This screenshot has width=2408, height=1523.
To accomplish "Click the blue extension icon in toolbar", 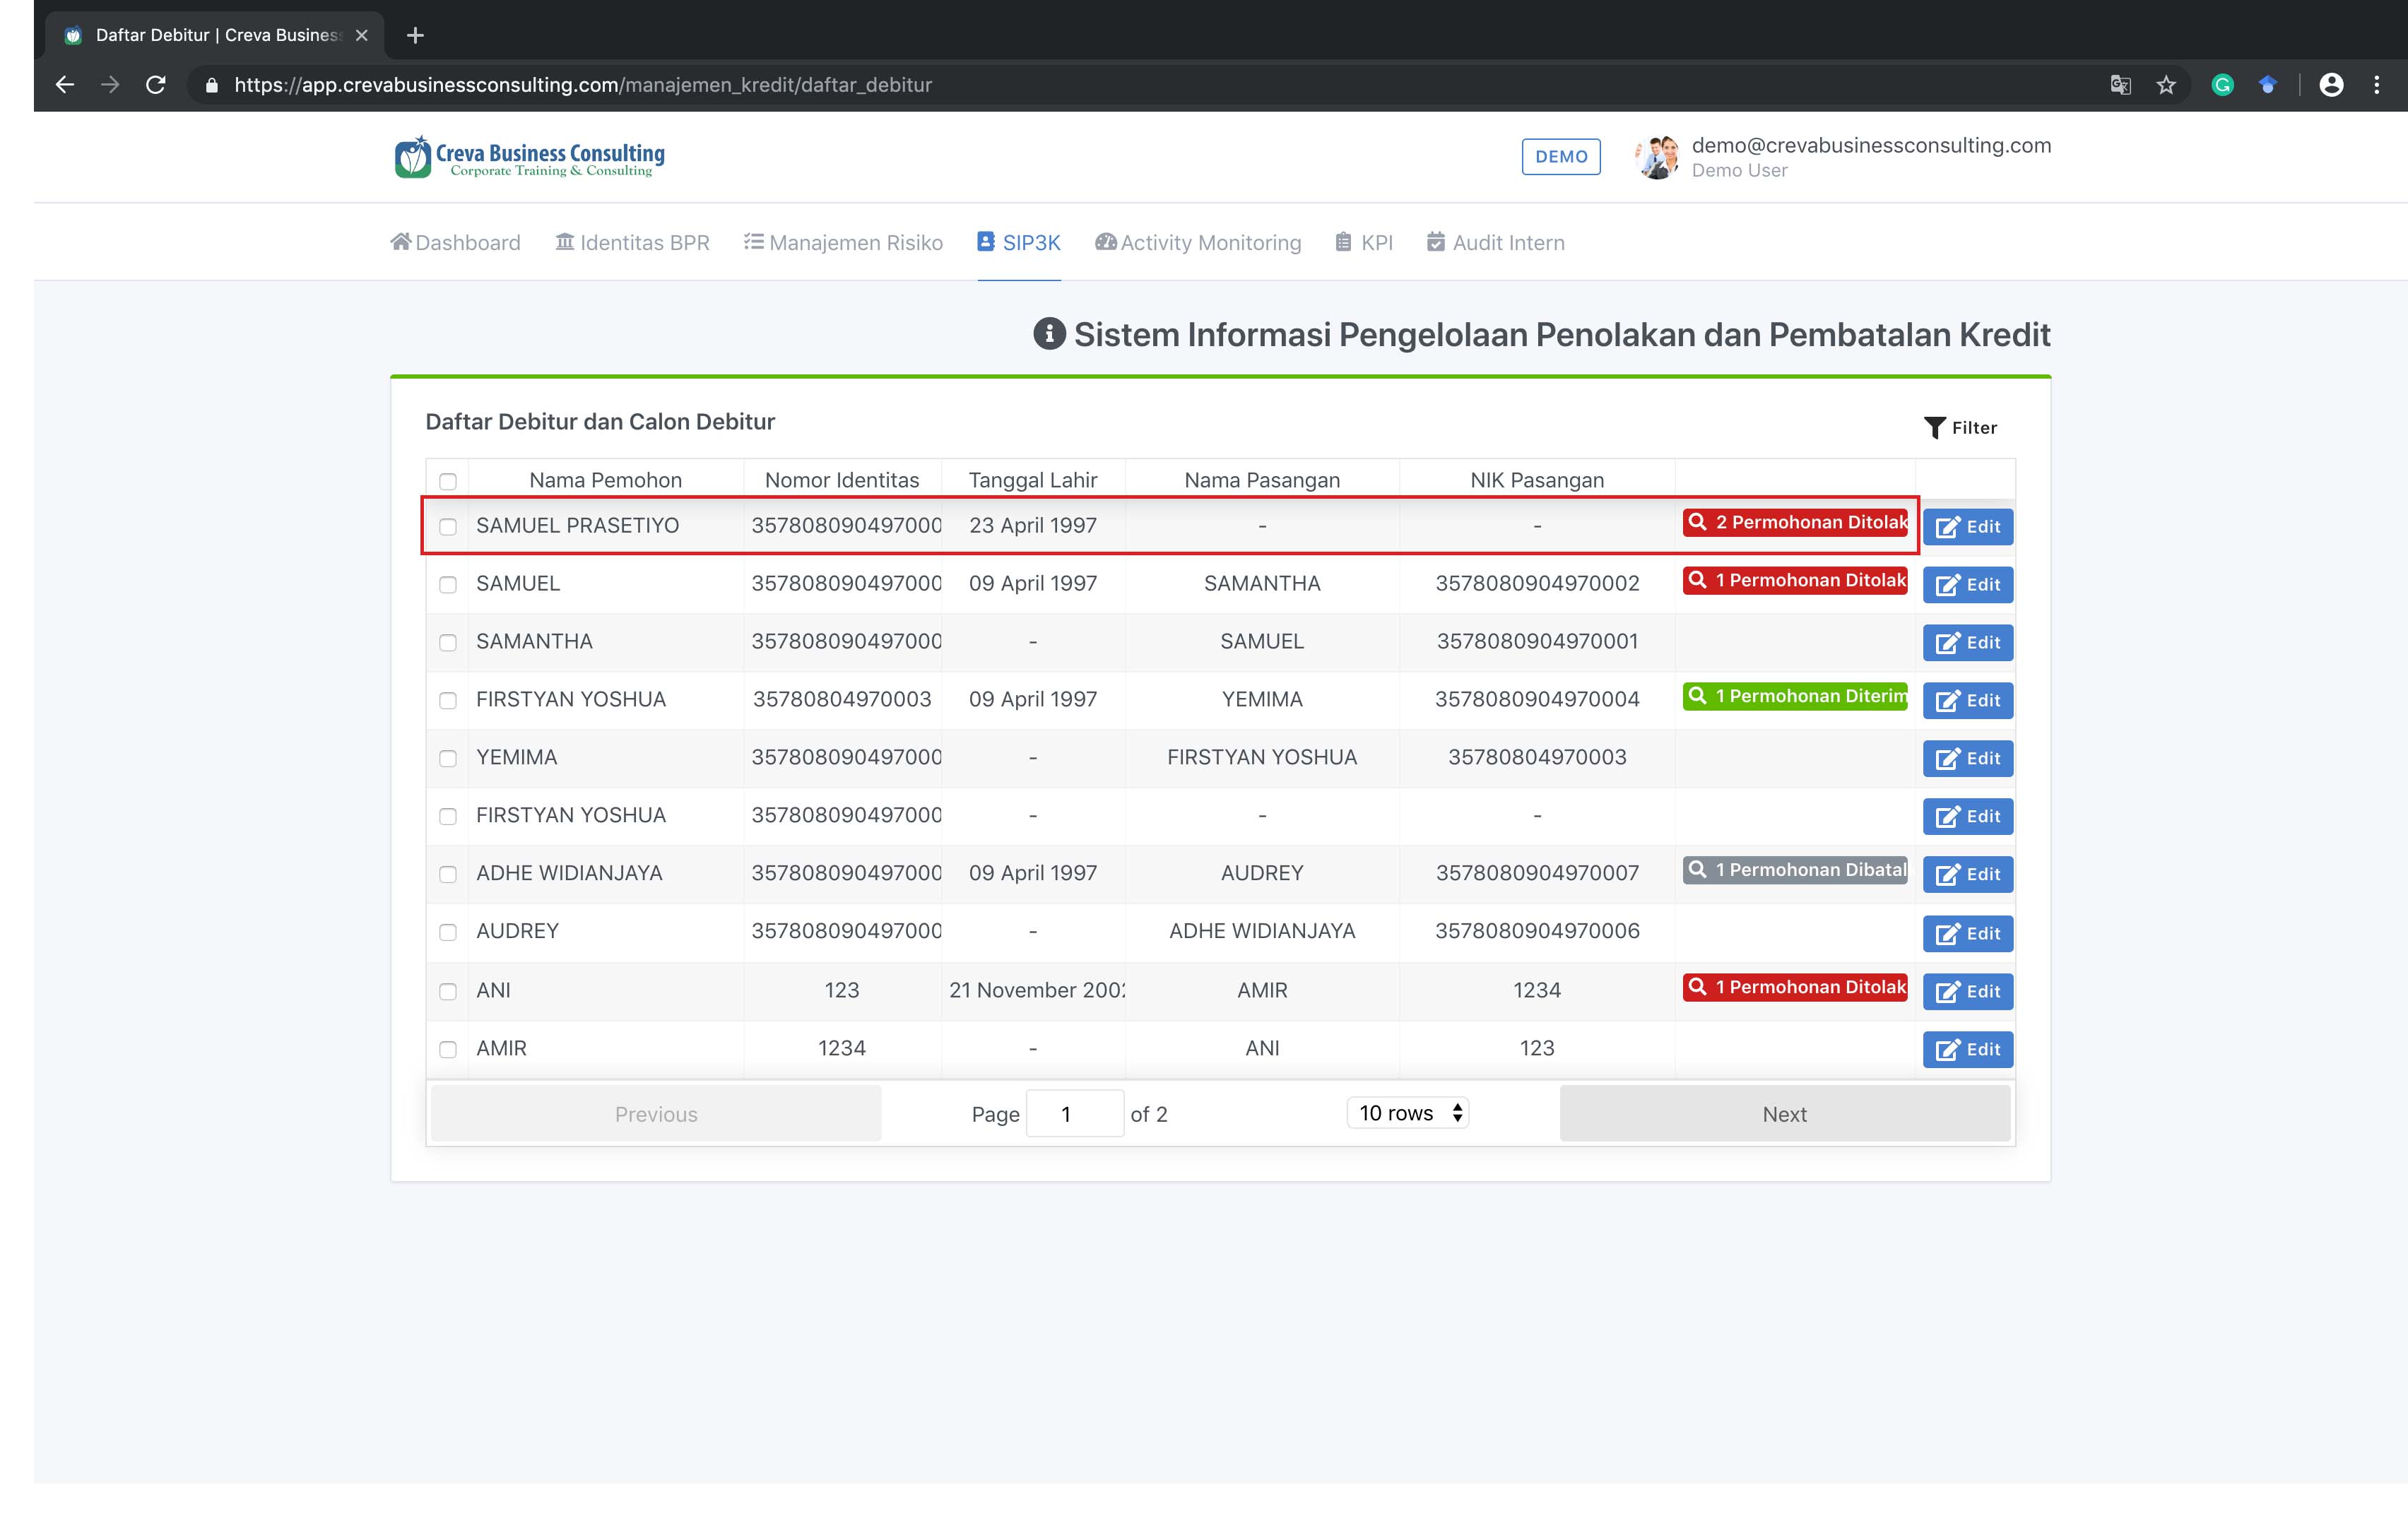I will tap(2268, 85).
